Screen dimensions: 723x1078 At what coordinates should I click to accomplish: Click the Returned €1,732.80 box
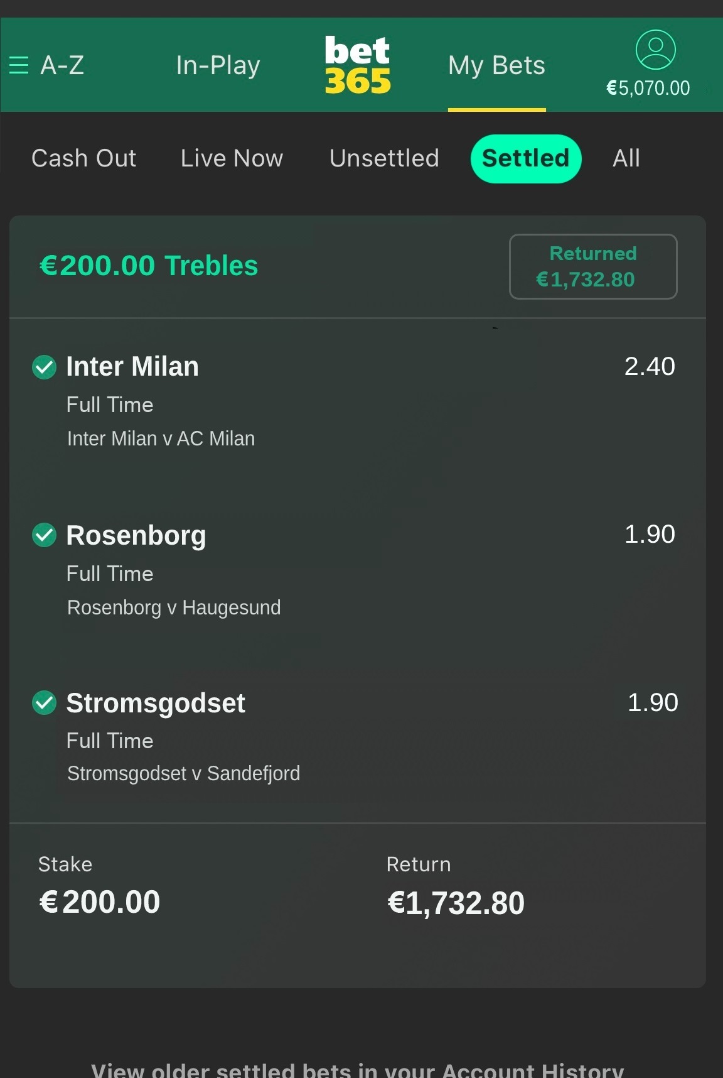click(593, 266)
